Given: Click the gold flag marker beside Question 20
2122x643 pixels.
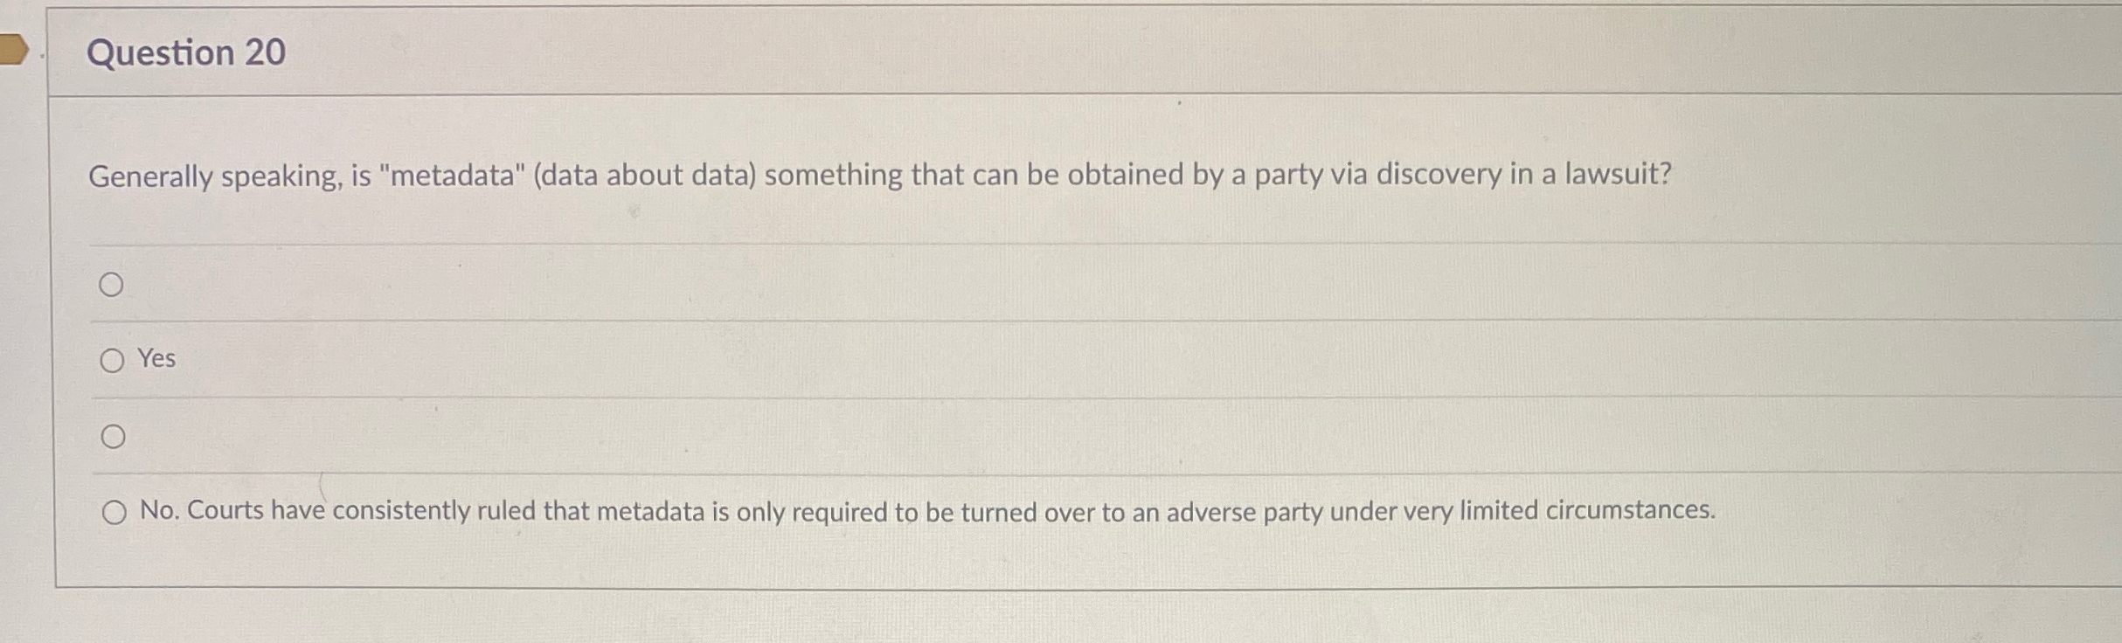Looking at the screenshot, I should tap(15, 50).
